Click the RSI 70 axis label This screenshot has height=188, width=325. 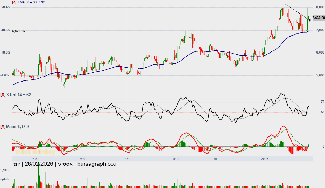coord(323,102)
